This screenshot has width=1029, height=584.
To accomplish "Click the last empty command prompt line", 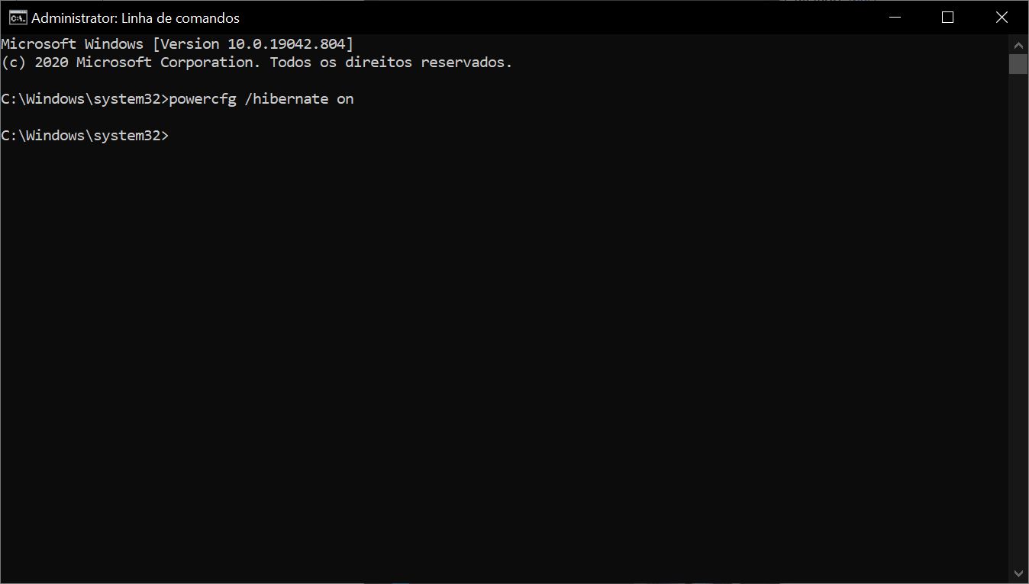I will tap(85, 136).
